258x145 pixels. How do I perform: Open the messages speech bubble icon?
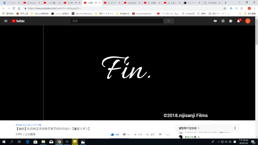pos(231,21)
